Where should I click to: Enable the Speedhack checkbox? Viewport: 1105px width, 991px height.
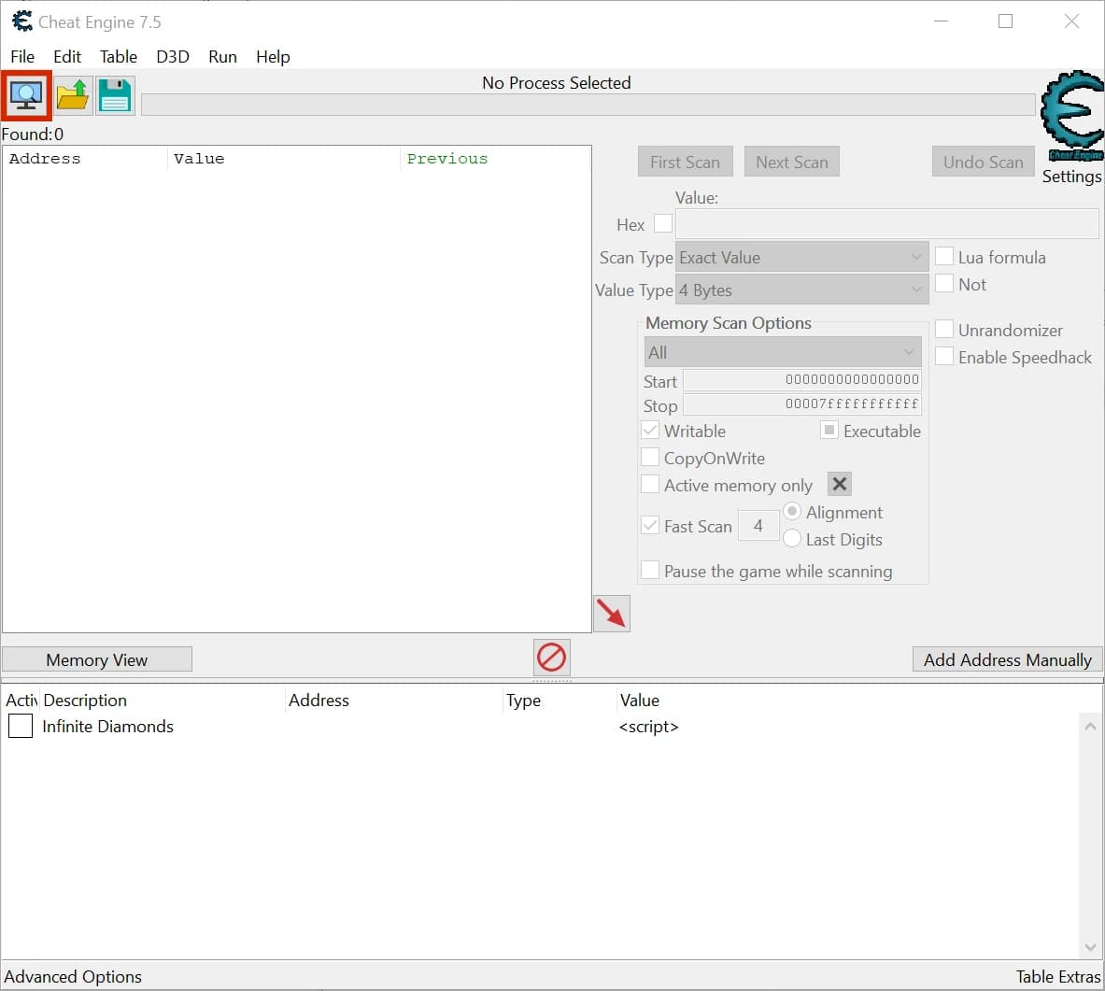(943, 357)
